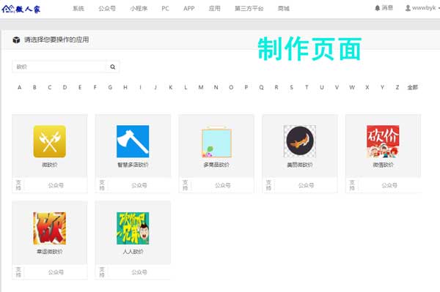The width and height of the screenshot is (440, 292).
Task: Filter apps by letter Q
Action: 261,87
